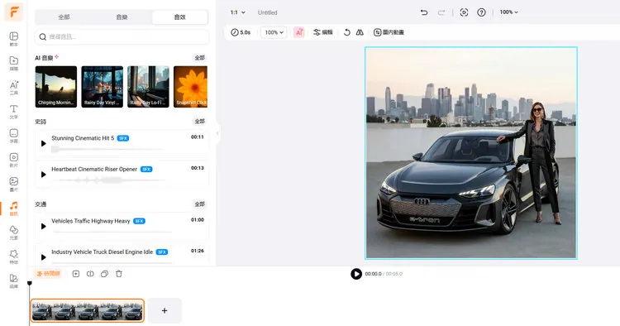
Task: Click the split clip icon
Action: point(90,274)
